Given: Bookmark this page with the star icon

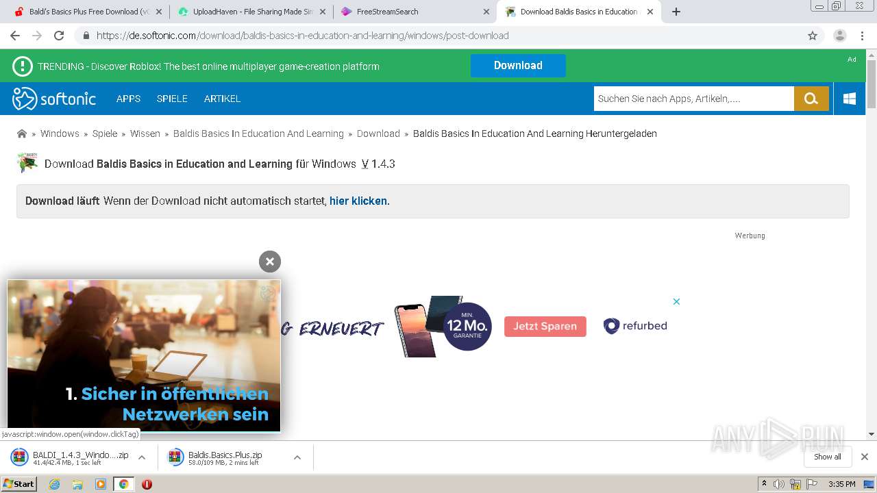Looking at the screenshot, I should coord(813,36).
